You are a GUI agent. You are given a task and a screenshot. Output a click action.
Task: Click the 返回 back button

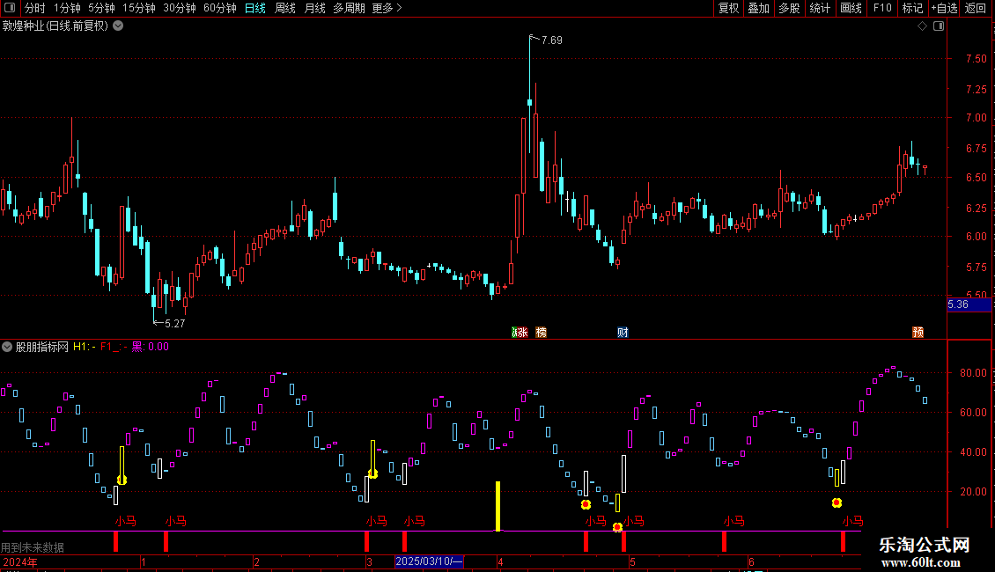976,8
